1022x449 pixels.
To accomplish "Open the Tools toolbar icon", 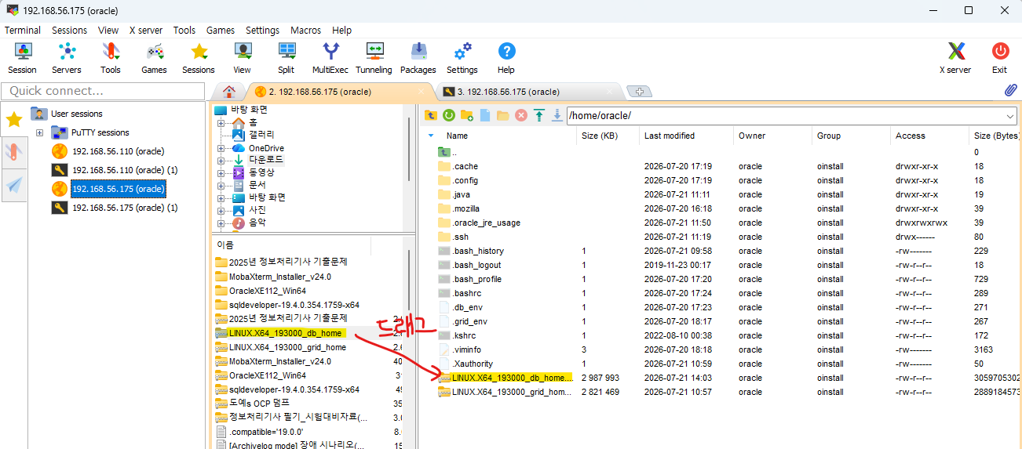I will click(x=111, y=58).
